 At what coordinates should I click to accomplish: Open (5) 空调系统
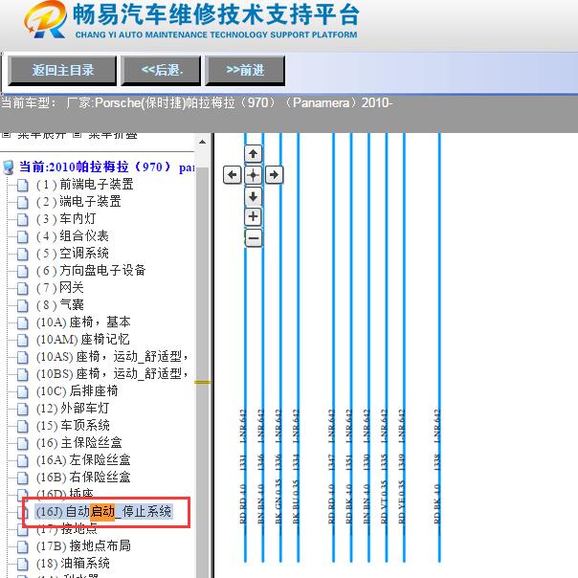(73, 254)
